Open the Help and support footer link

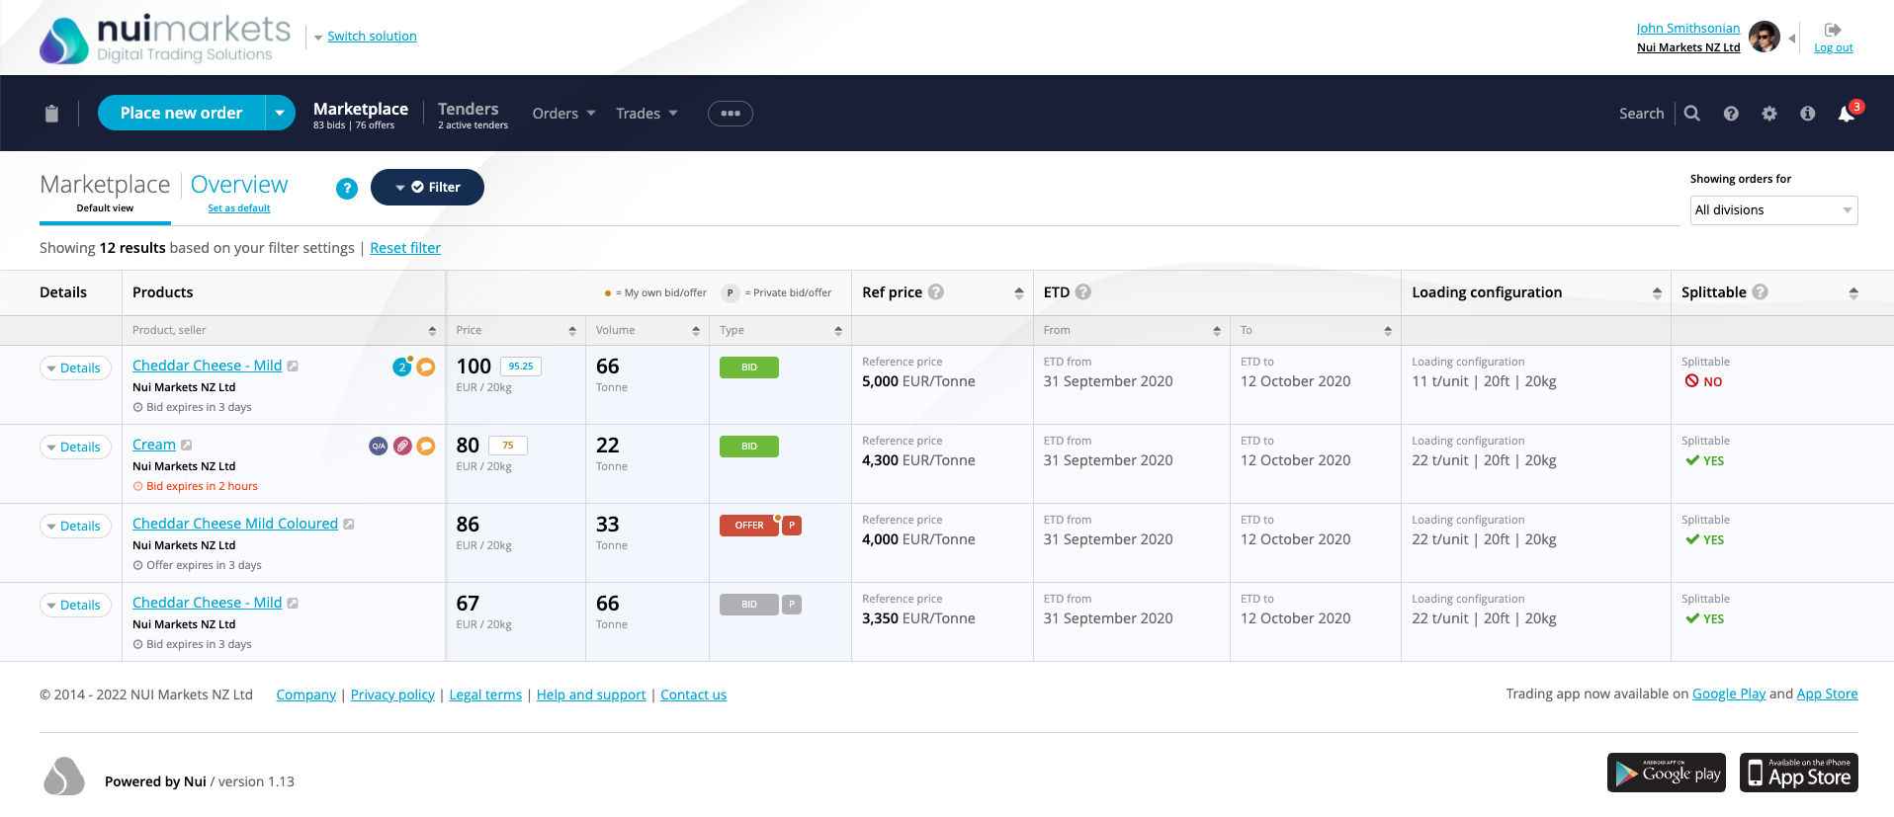point(591,694)
